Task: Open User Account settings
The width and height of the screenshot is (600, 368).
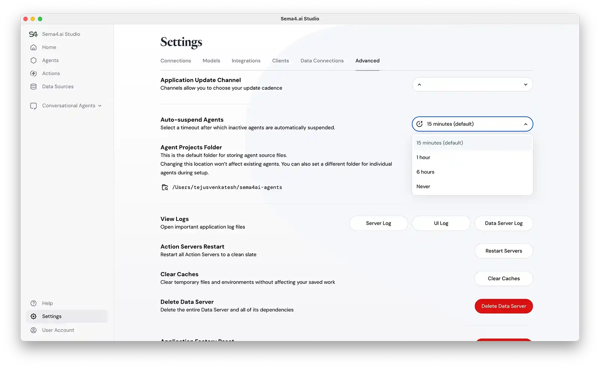Action: (58, 330)
